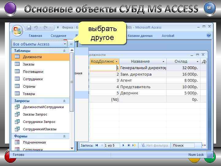Click the Нет фильтра button
The height and width of the screenshot is (166, 221).
point(154,145)
